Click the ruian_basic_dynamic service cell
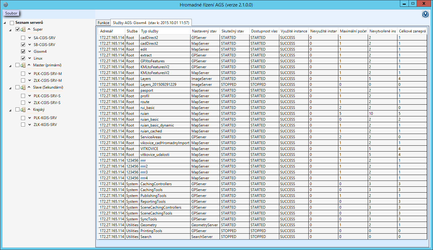The height and width of the screenshot is (250, 433). (x=165, y=125)
